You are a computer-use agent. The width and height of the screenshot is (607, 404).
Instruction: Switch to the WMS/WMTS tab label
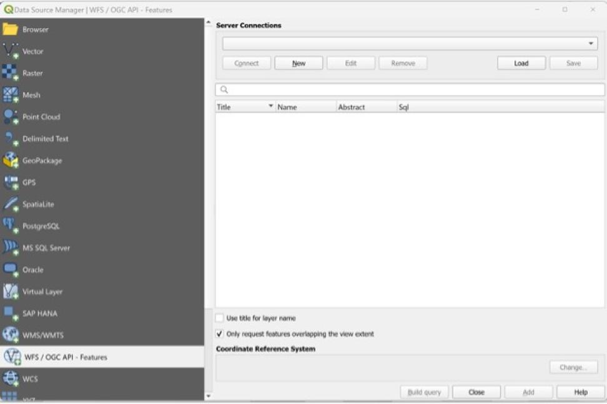(43, 335)
